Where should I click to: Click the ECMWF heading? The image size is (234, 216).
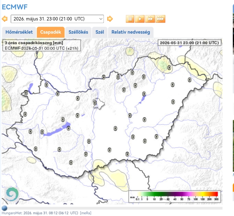tap(15, 7)
